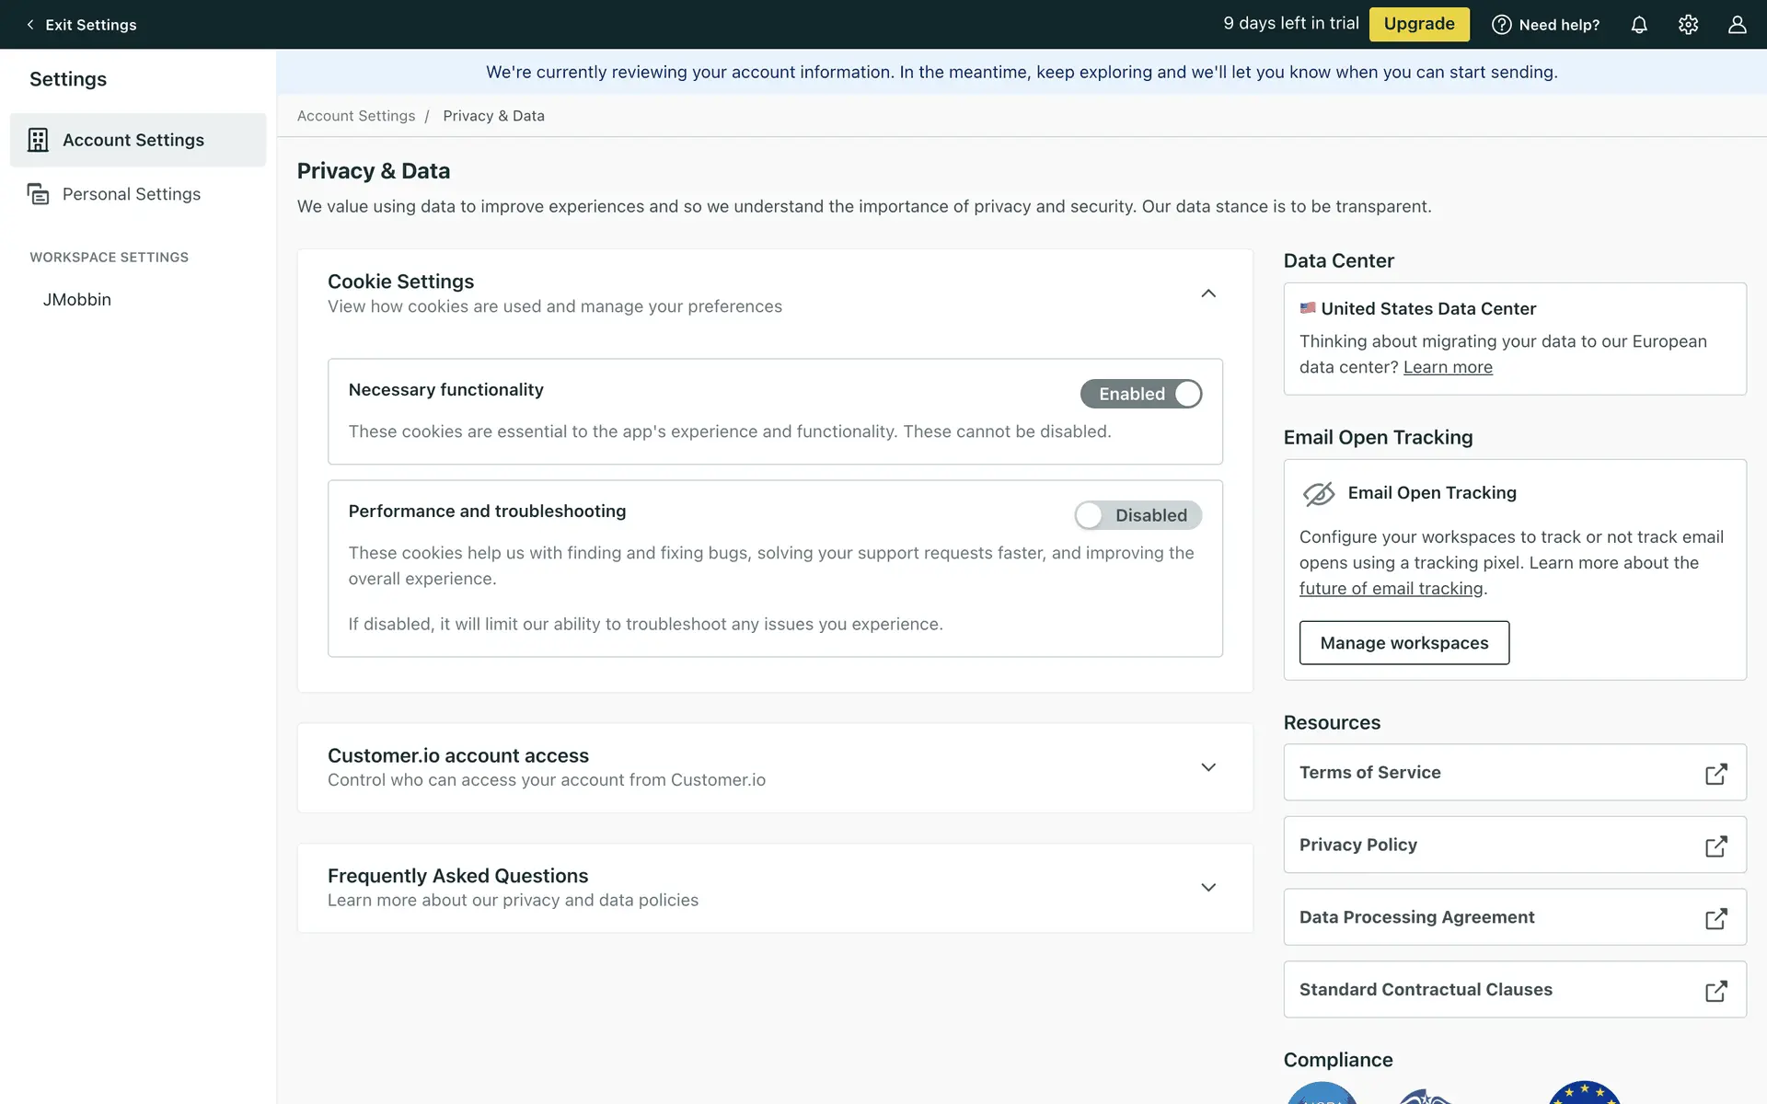Open Personal Settings in the sidebar
The width and height of the screenshot is (1767, 1104).
pos(131,194)
